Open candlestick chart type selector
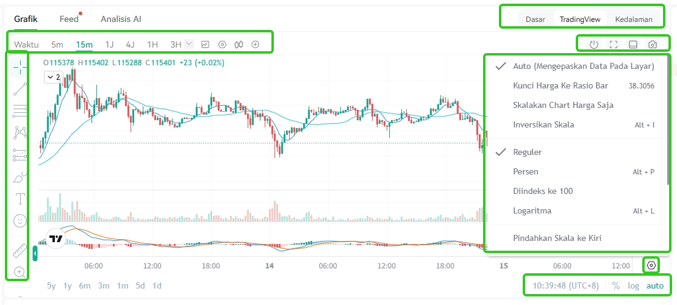Viewport: 677px width, 305px height. 238,44
